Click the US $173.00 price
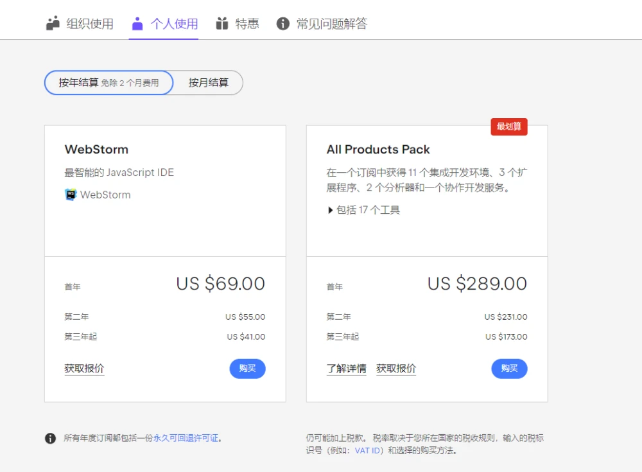Viewport: 642px width, 472px height. click(x=507, y=337)
